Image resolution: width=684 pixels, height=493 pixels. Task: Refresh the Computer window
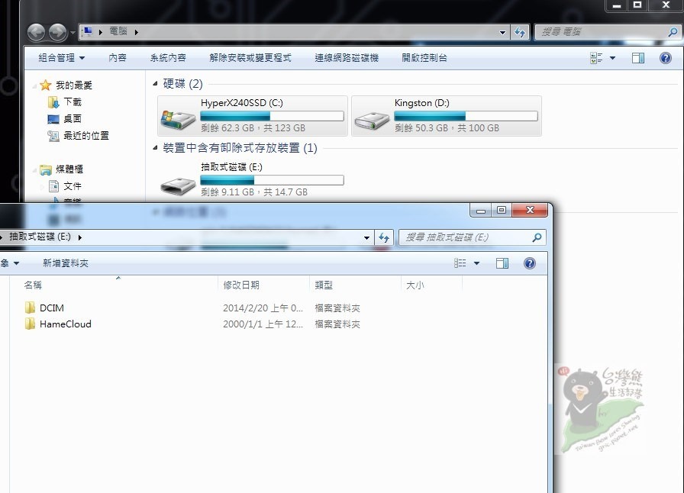(x=520, y=32)
